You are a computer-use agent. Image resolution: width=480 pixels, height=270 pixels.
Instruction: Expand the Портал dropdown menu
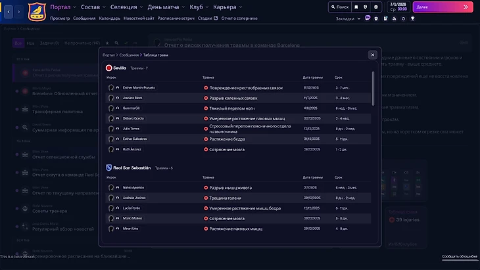[x=63, y=7]
